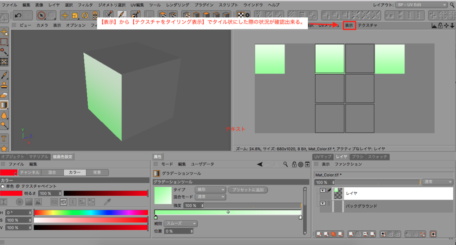Click the green gradient preview swatch

point(163,195)
